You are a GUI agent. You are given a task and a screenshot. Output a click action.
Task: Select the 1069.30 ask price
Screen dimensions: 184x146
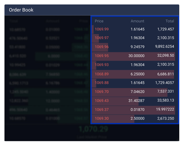(x=102, y=118)
